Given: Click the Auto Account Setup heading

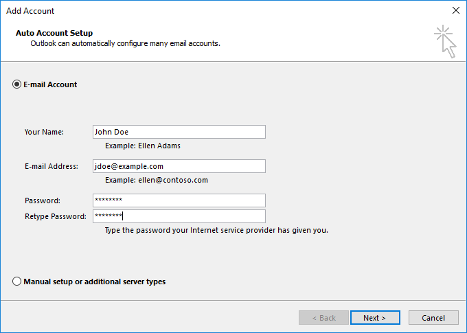Looking at the screenshot, I should point(54,33).
